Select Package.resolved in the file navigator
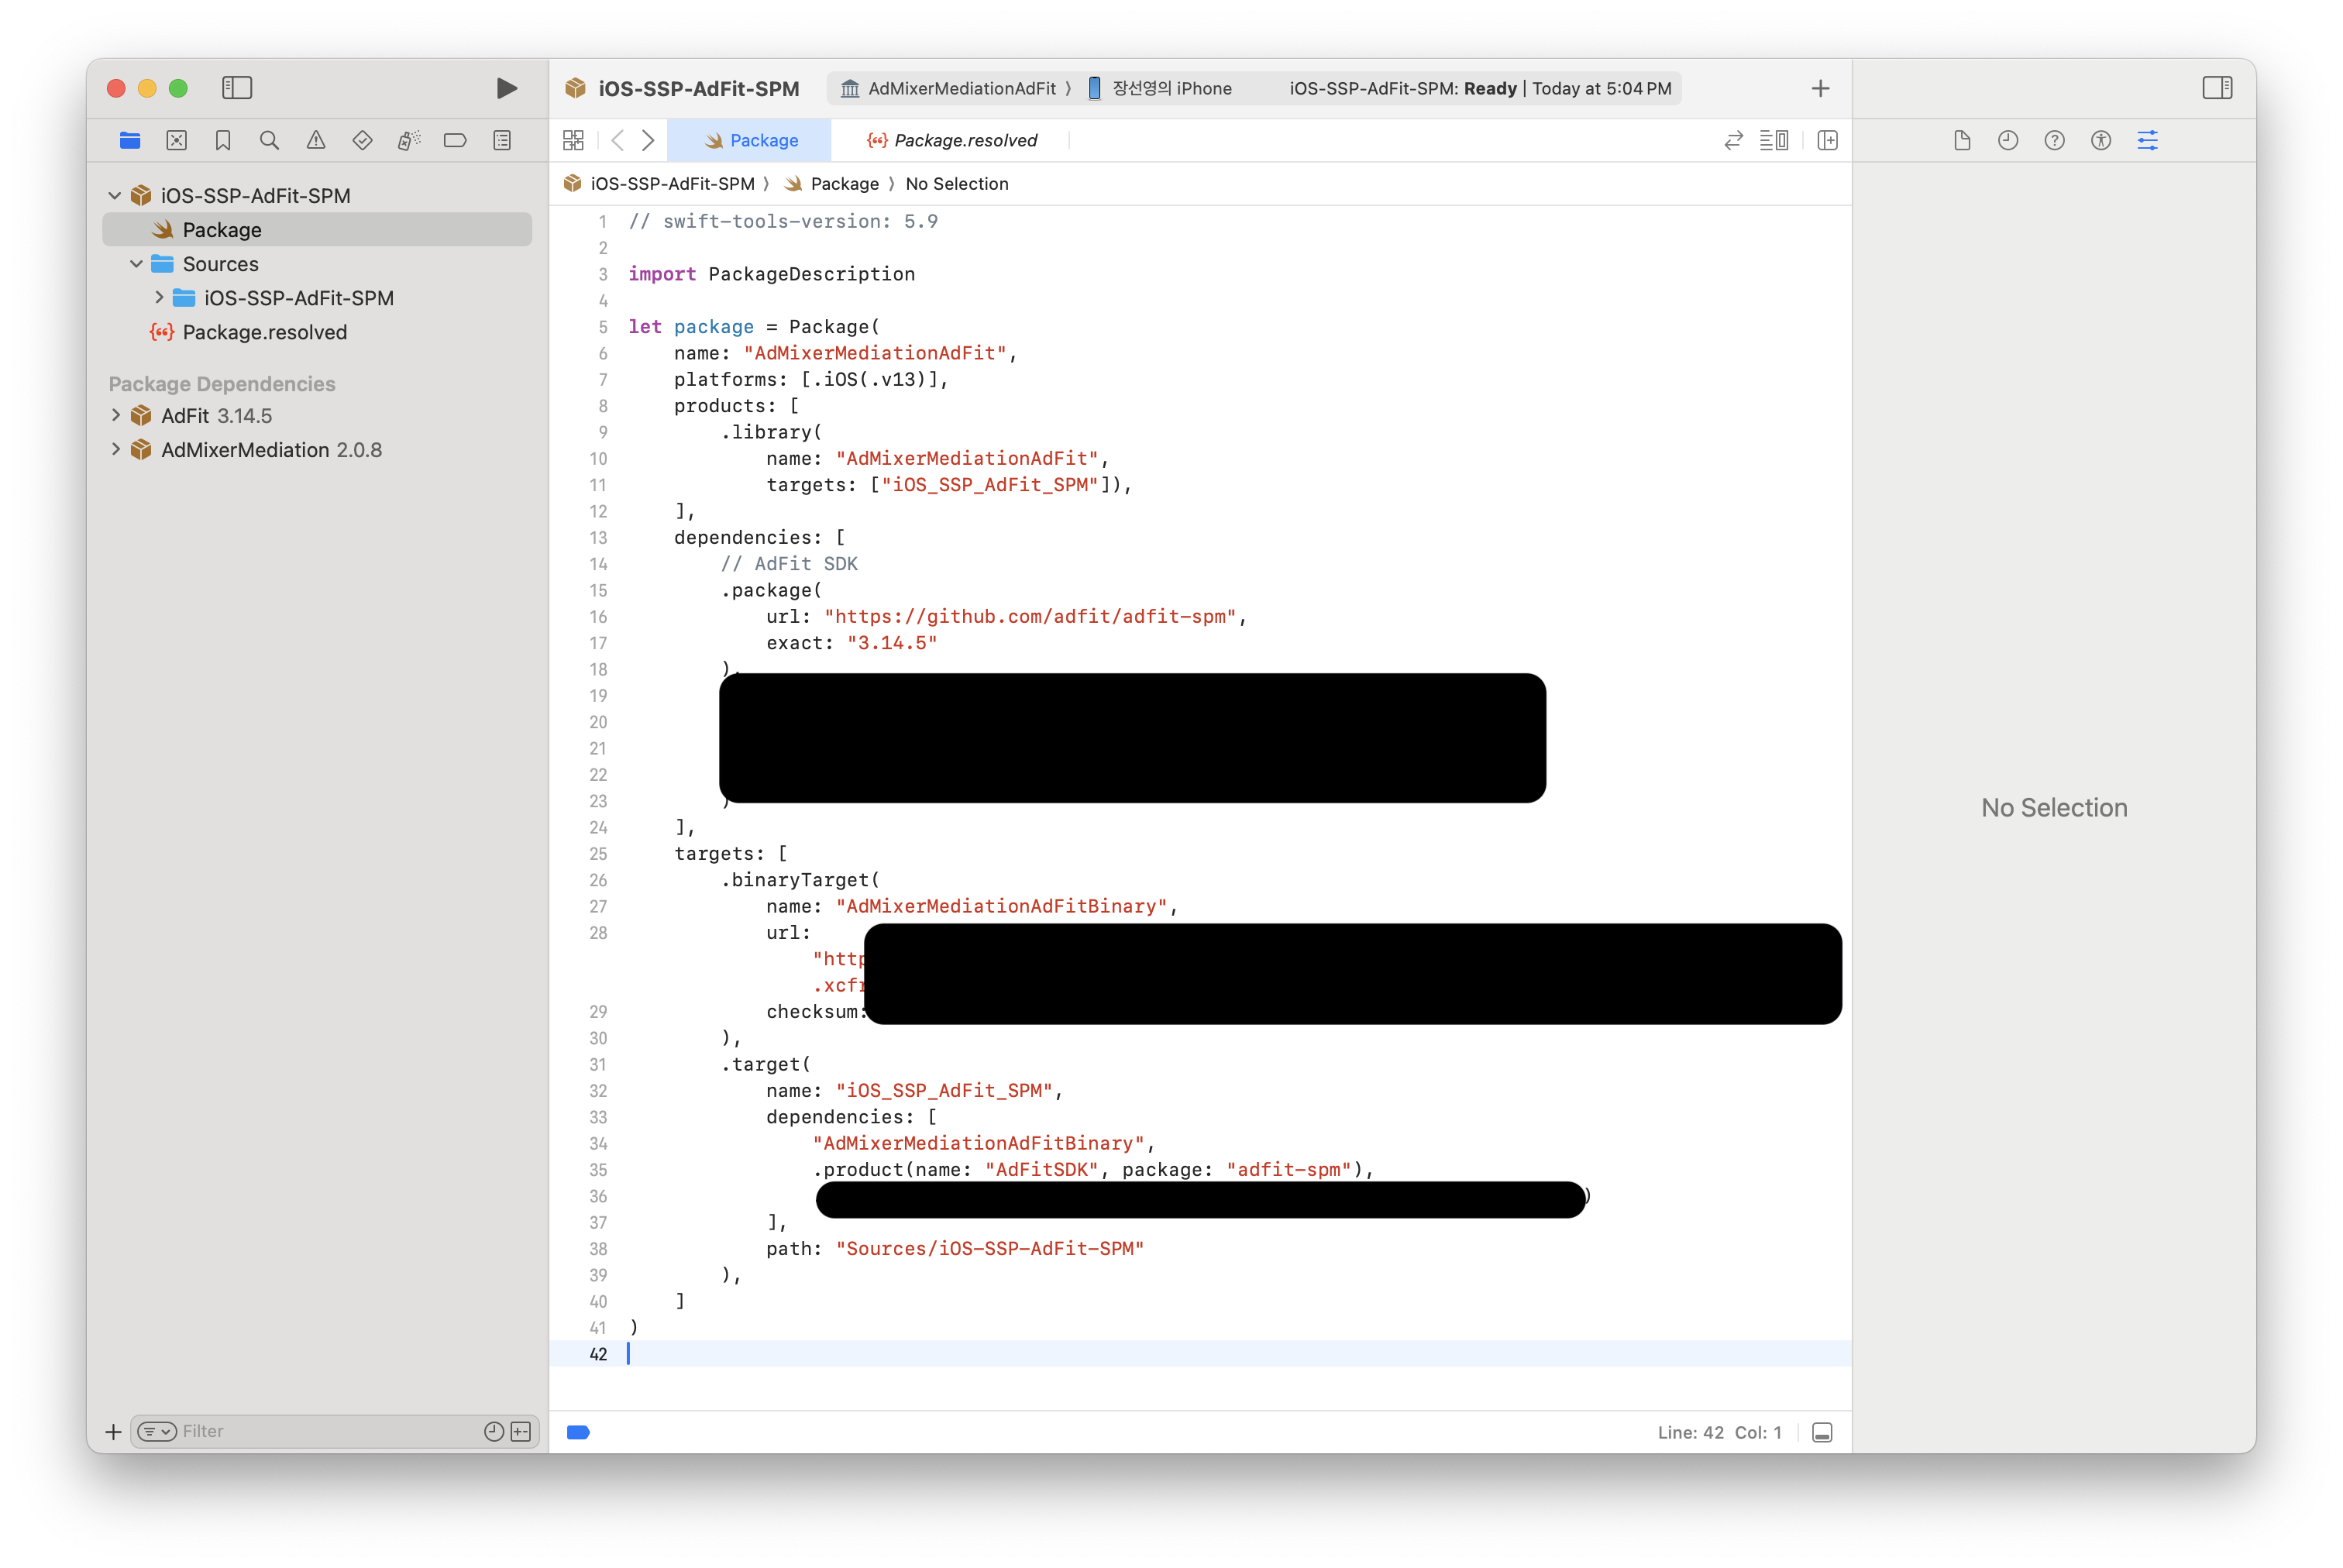Image resolution: width=2343 pixels, height=1568 pixels. 264,332
